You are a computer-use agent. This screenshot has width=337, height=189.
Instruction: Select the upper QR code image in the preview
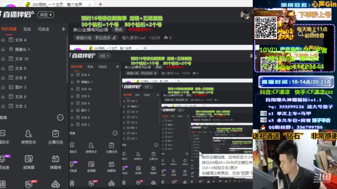(x=266, y=28)
